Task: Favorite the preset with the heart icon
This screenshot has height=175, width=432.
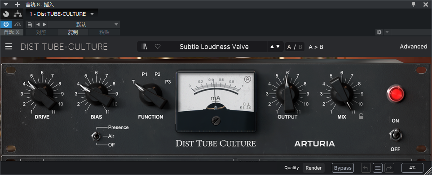Action: pos(158,47)
